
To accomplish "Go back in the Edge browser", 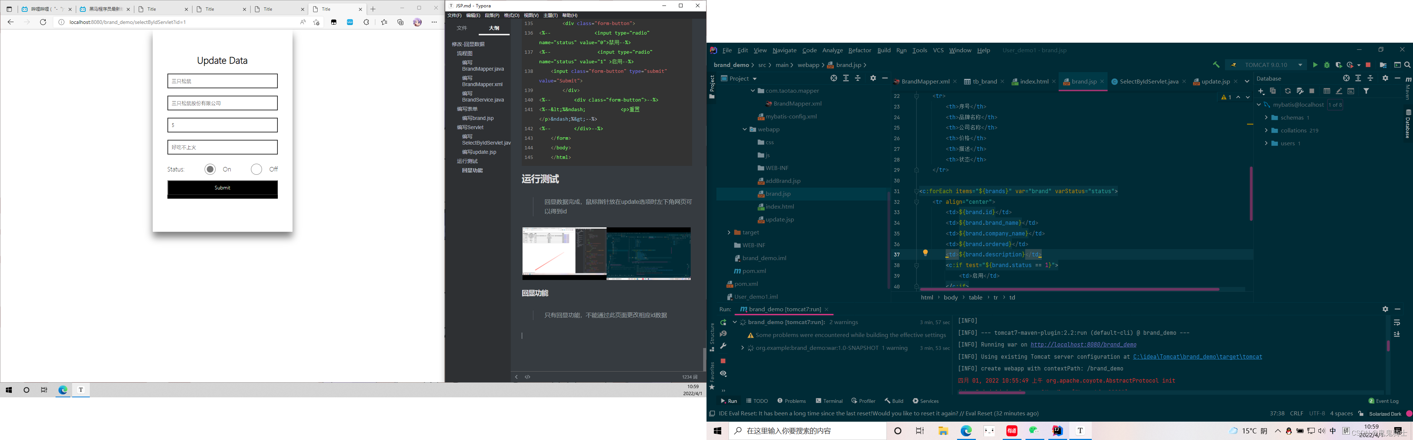I will click(x=10, y=22).
